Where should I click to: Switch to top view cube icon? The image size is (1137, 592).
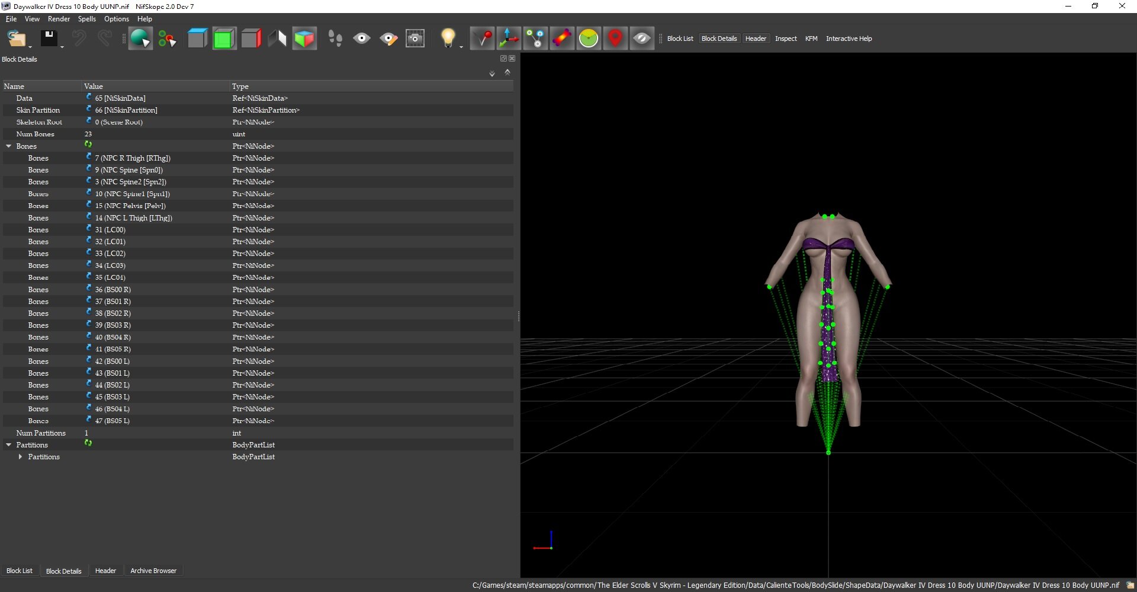coord(197,39)
